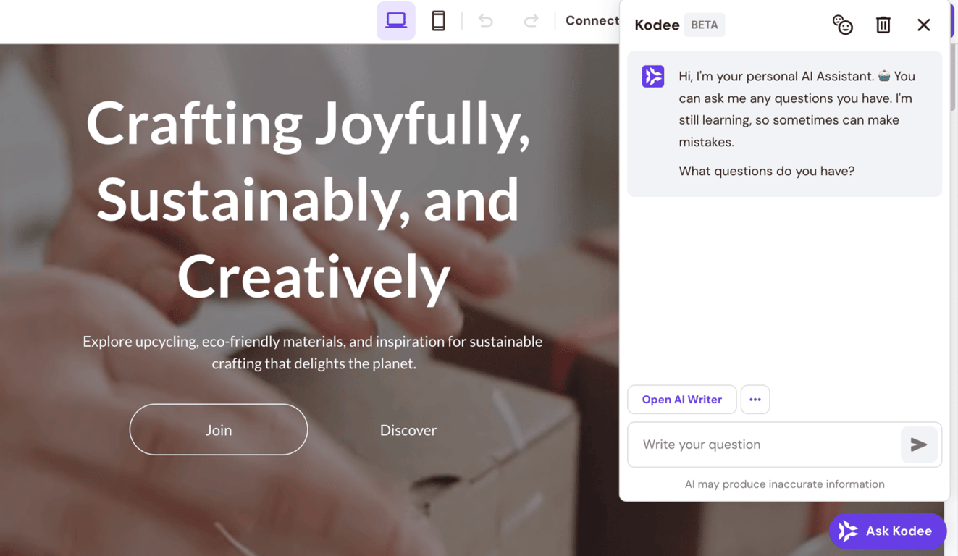Undo the last change
This screenshot has height=556, width=958.
pyautogui.click(x=485, y=20)
